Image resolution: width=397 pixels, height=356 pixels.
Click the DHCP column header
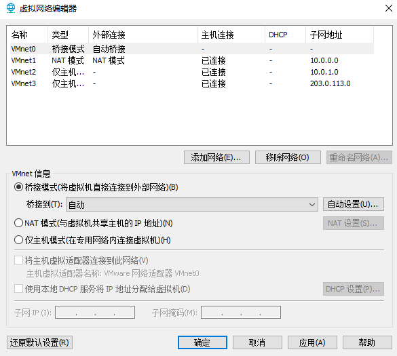(x=285, y=35)
